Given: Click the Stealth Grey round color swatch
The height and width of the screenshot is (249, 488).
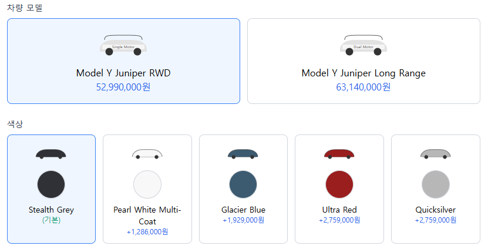Looking at the screenshot, I should tap(51, 184).
